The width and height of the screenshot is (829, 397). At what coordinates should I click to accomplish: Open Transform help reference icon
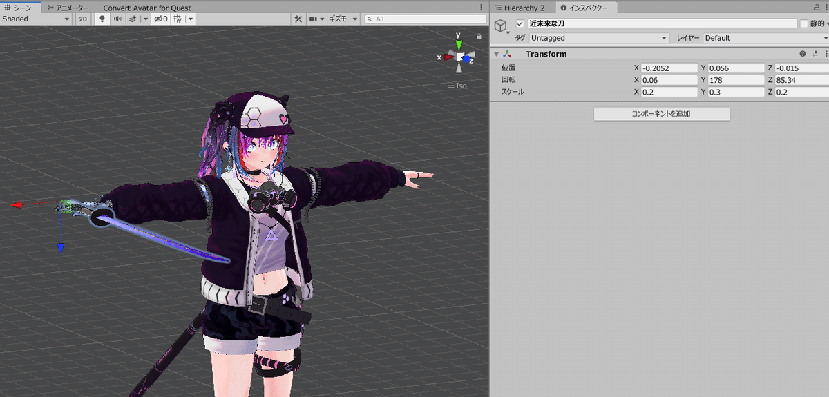[803, 54]
